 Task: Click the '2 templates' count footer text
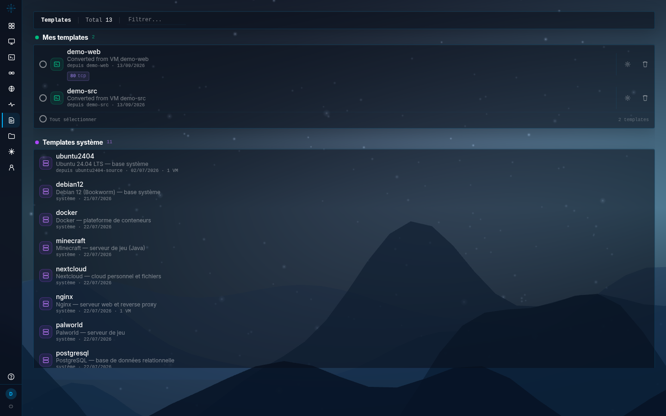pyautogui.click(x=634, y=120)
